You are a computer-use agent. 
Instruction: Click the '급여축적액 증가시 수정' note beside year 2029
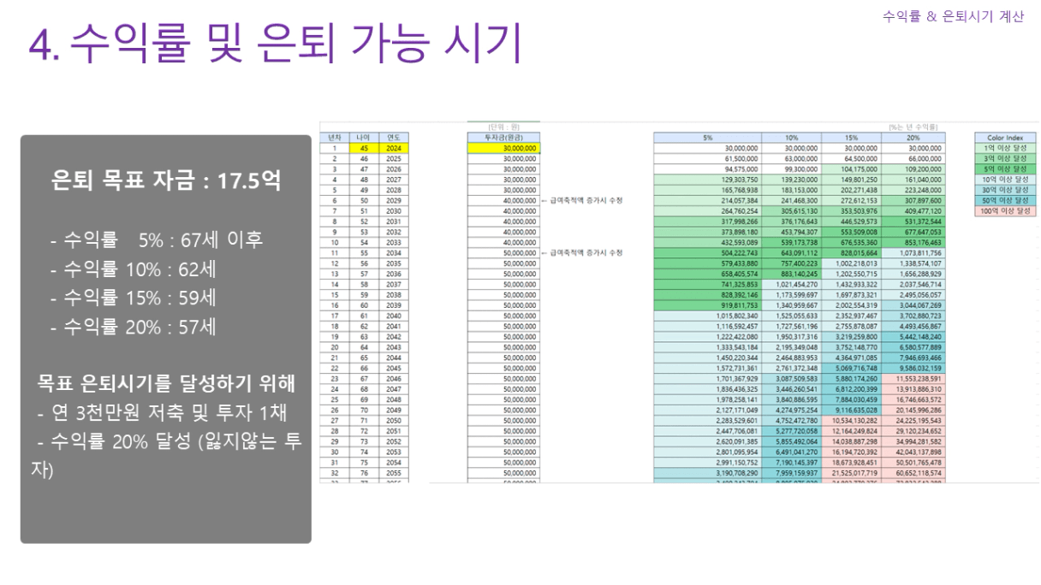point(581,200)
